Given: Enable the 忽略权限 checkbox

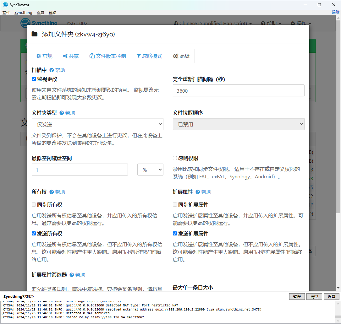Looking at the screenshot, I should 175,158.
